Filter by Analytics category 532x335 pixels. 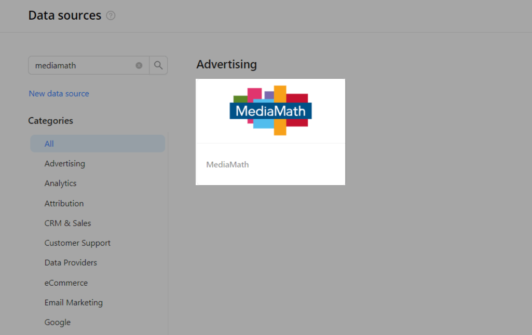(x=60, y=184)
